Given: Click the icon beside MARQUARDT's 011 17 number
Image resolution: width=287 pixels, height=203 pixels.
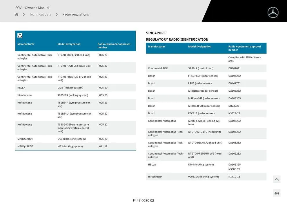Looking at the screenshot, I should pos(98,146).
